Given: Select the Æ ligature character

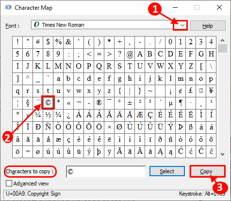Looking at the screenshot, I should pos(140,115).
